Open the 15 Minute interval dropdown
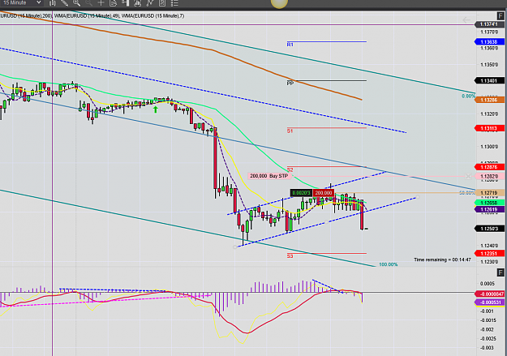 click(22, 3)
